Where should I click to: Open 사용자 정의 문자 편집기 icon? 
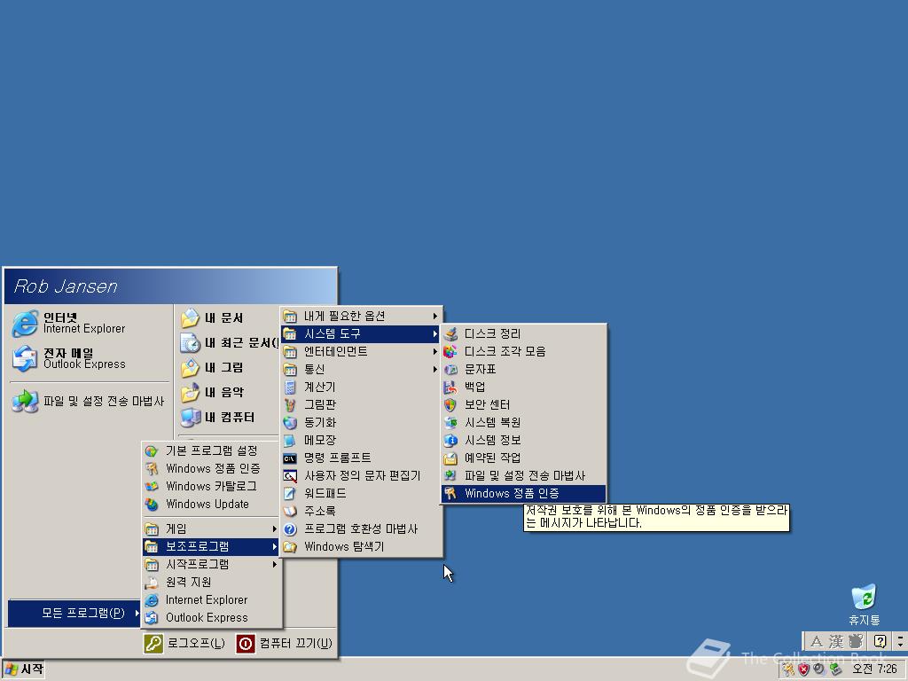[x=290, y=476]
